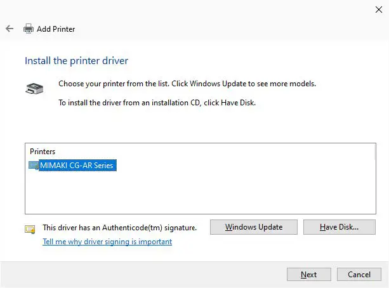Click the Printers column header
This screenshot has width=389, height=288.
click(x=43, y=152)
